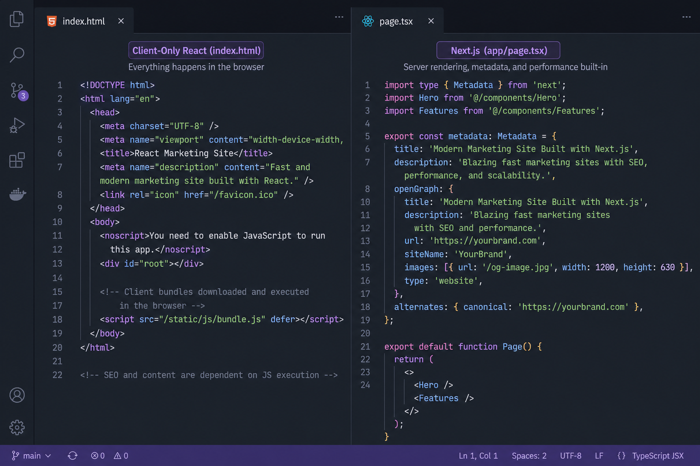Viewport: 700px width, 466px height.
Task: Place cursor on <!DOCTYPE html> line
Action: [x=118, y=85]
